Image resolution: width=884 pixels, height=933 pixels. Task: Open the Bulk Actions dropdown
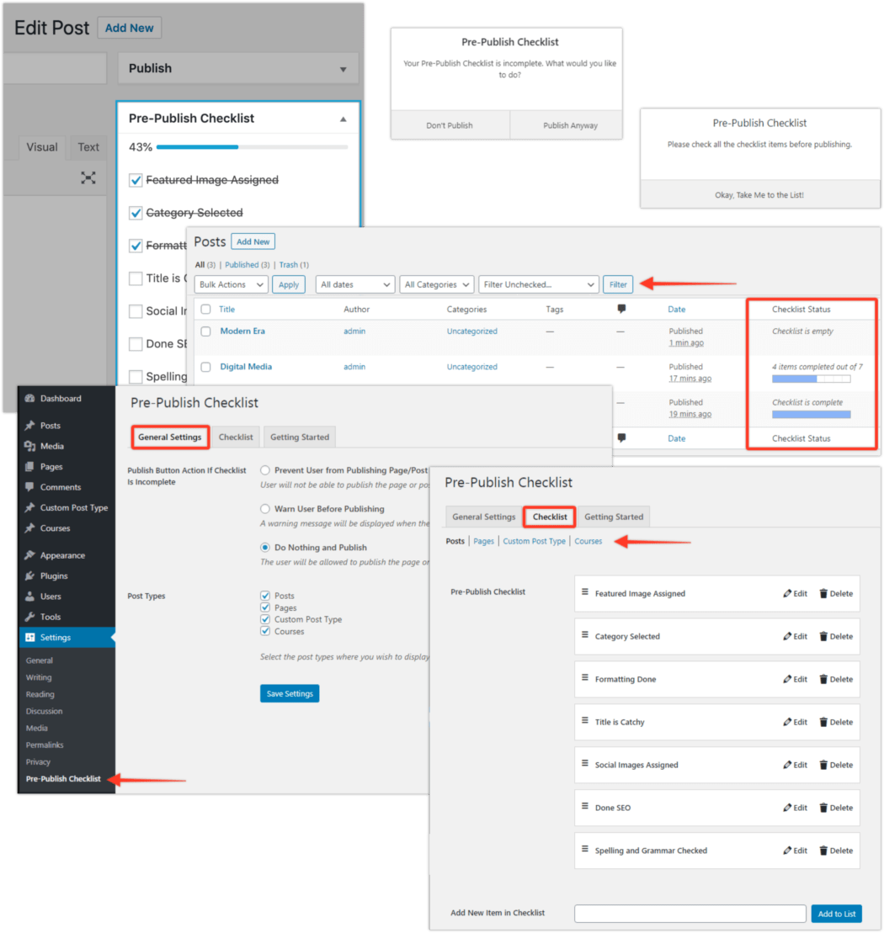(231, 285)
